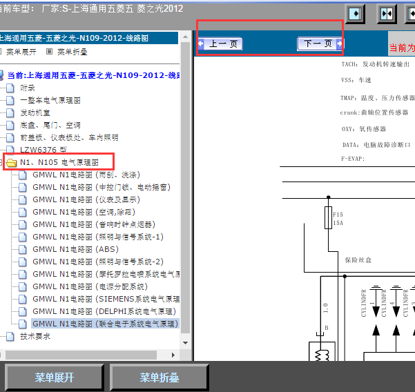The width and height of the screenshot is (415, 392).
Task: Open GMWL N1电路图 (照明与信号系统-1)
Action: point(98,237)
